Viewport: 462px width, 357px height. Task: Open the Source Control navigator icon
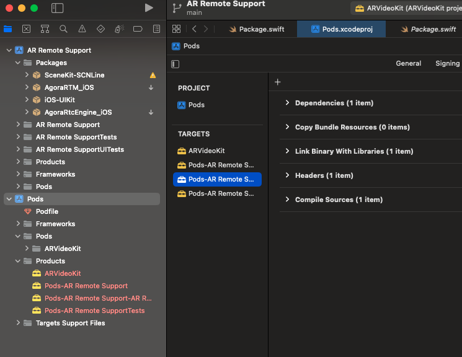click(26, 29)
